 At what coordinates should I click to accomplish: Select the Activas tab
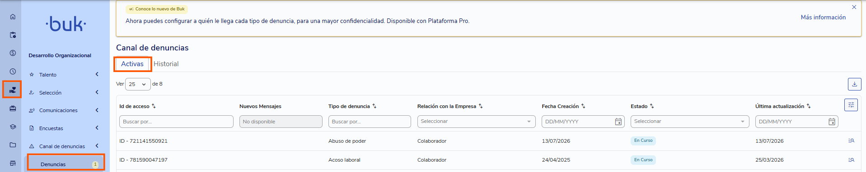[x=132, y=64]
